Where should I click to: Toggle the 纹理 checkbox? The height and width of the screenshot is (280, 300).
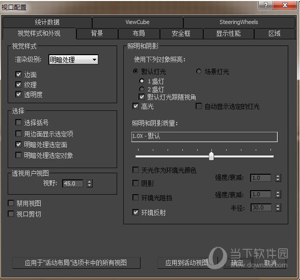tap(18, 84)
